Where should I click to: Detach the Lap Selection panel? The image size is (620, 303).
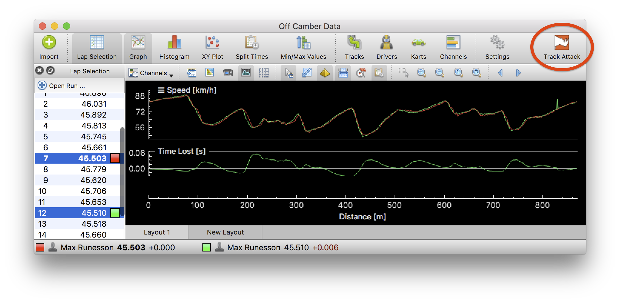50,71
